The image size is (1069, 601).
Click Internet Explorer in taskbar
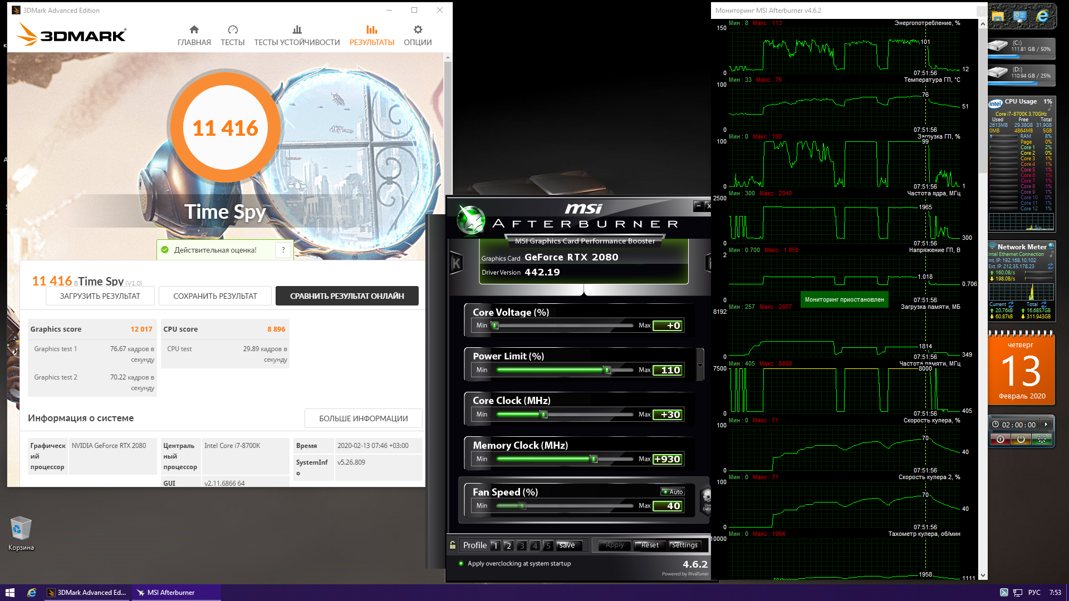[x=32, y=593]
